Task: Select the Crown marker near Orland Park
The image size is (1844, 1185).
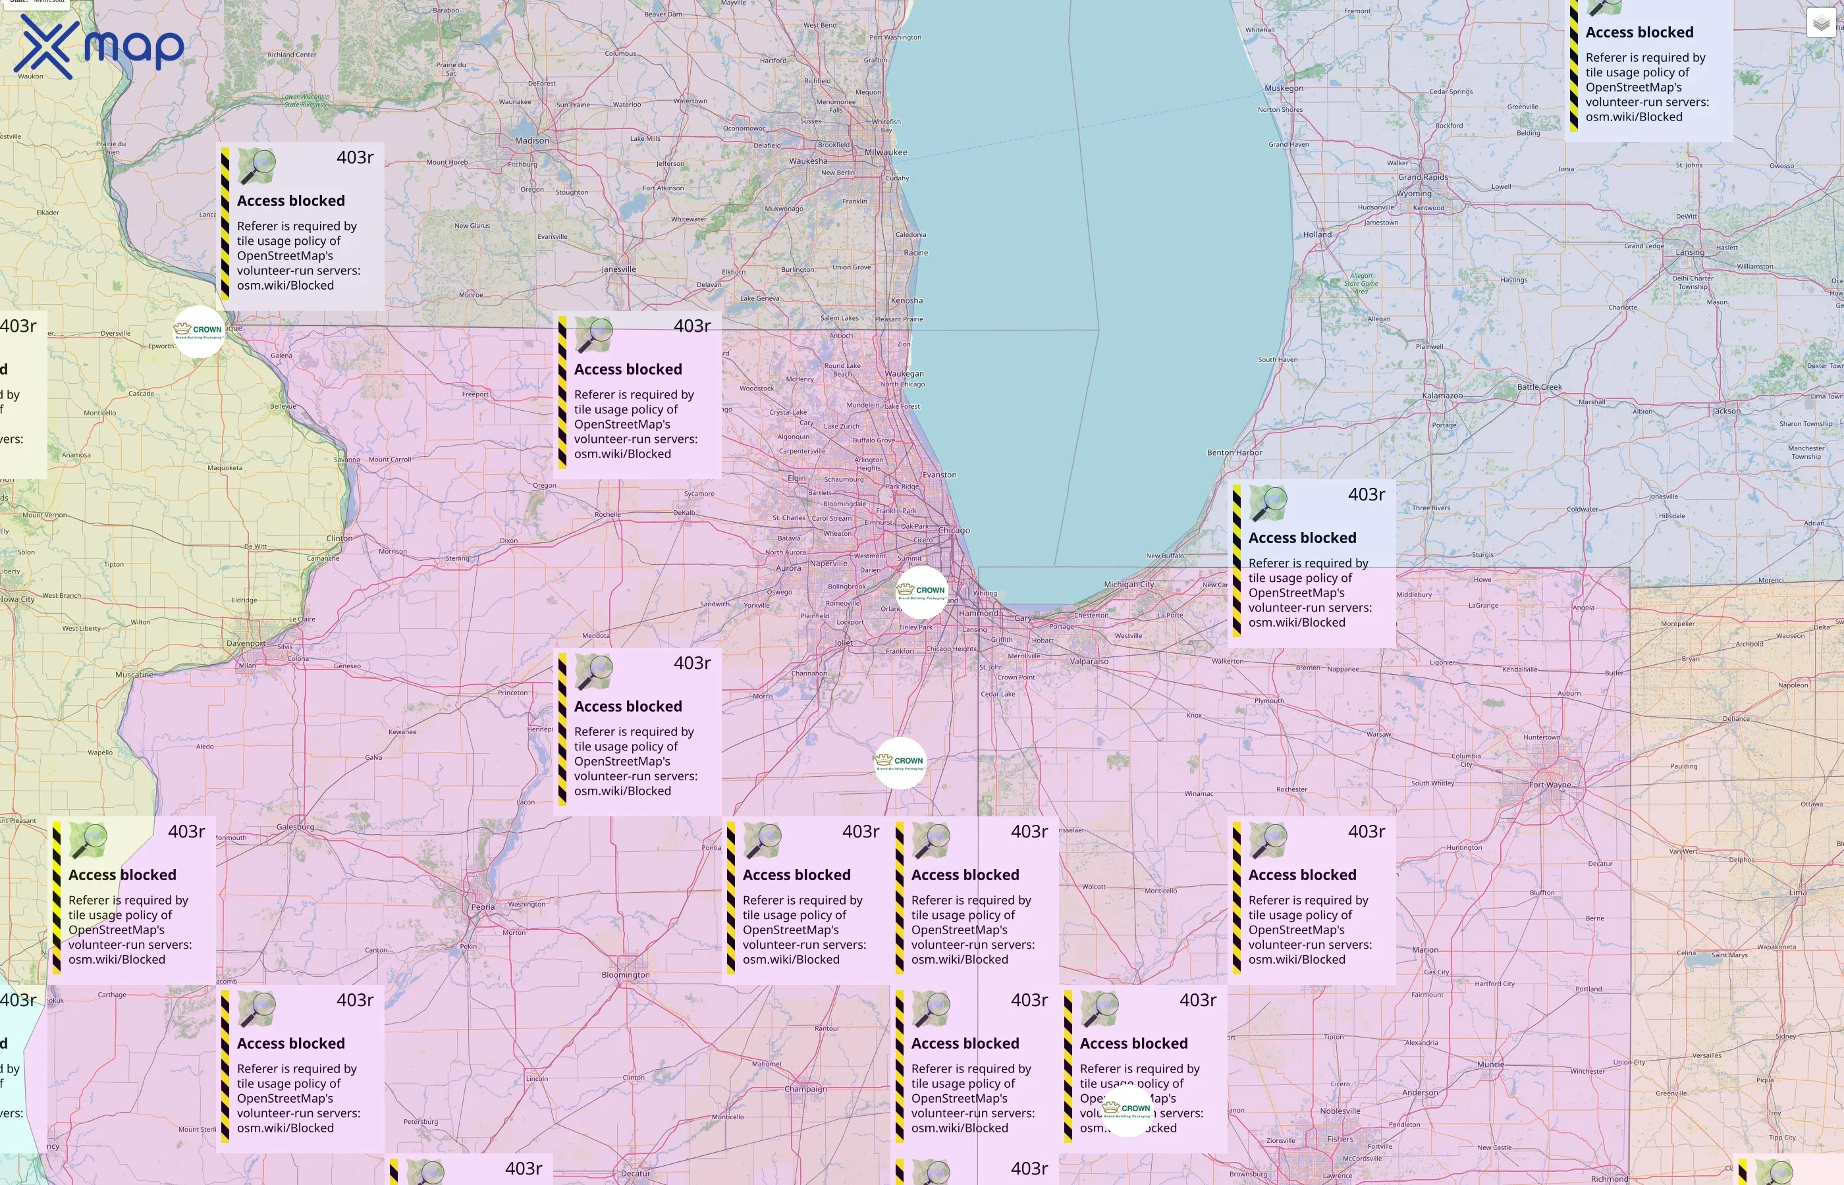Action: point(923,592)
